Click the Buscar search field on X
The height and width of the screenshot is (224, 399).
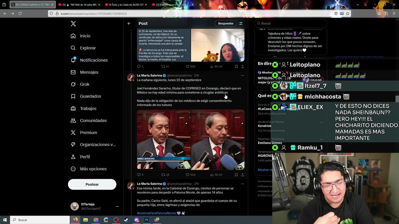point(291,23)
